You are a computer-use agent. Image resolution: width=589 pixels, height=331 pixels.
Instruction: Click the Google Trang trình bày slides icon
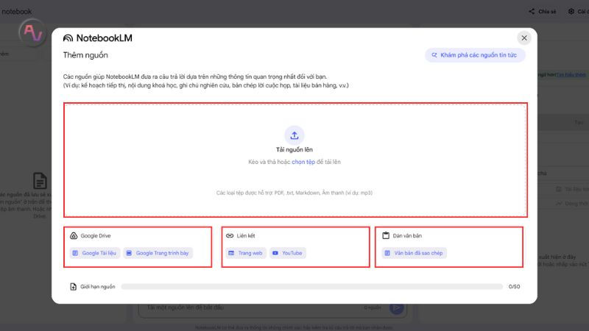point(129,253)
